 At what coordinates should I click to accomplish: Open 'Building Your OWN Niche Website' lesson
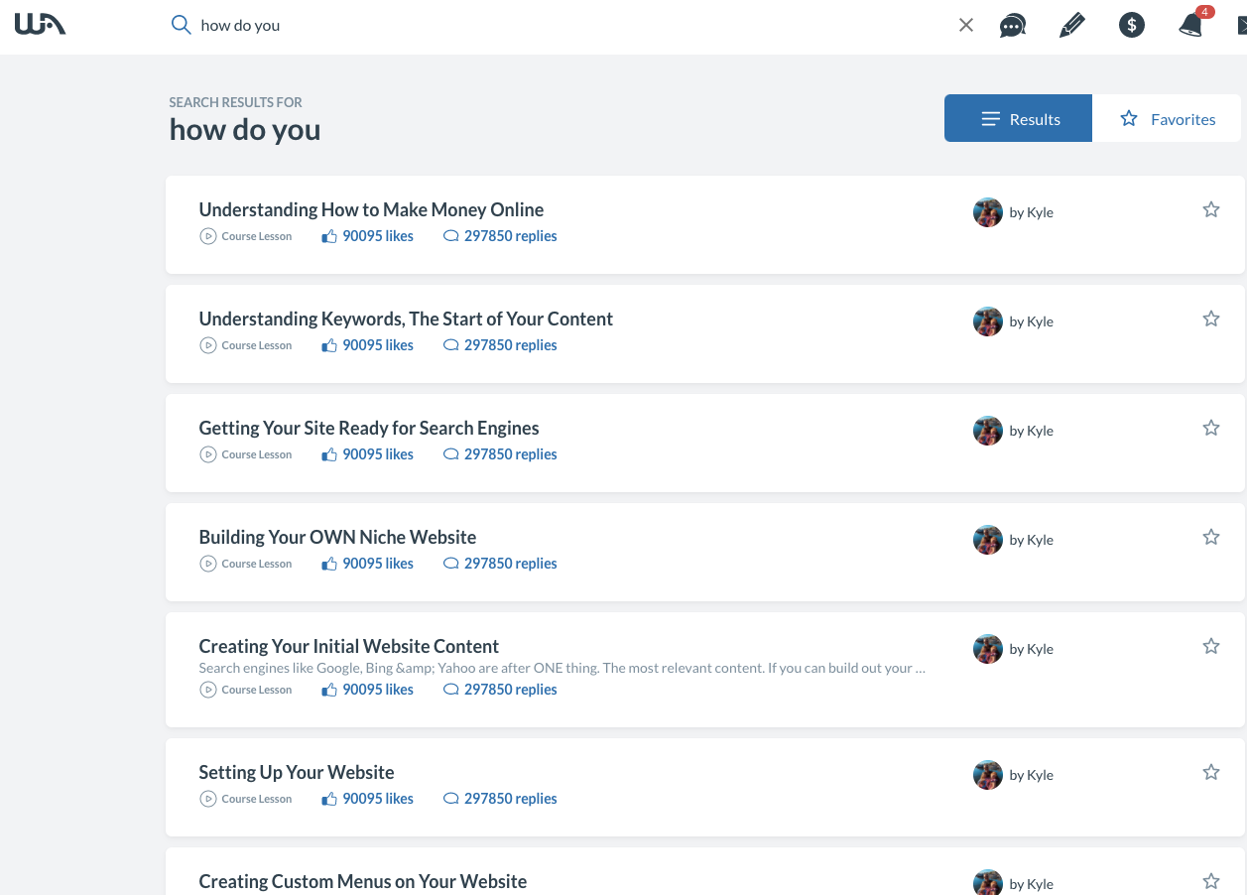coord(337,537)
